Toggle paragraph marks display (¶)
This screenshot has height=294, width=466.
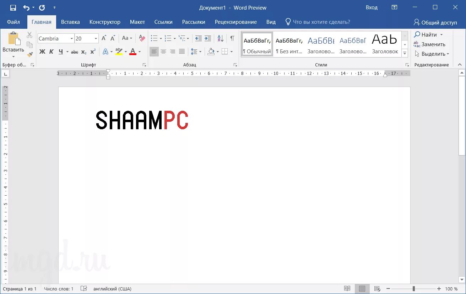[232, 38]
